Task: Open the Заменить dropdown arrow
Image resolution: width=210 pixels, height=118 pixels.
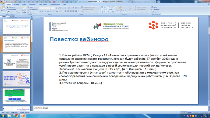Action: pos(160,10)
